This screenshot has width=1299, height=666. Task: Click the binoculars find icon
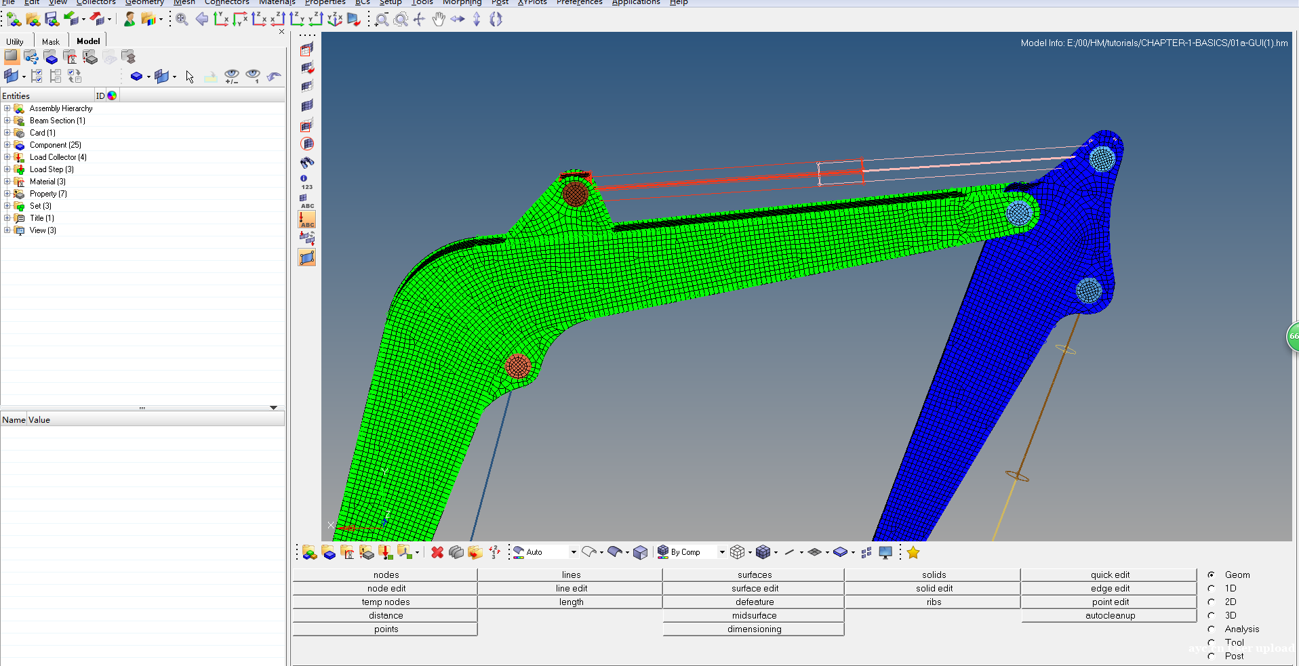pos(307,163)
